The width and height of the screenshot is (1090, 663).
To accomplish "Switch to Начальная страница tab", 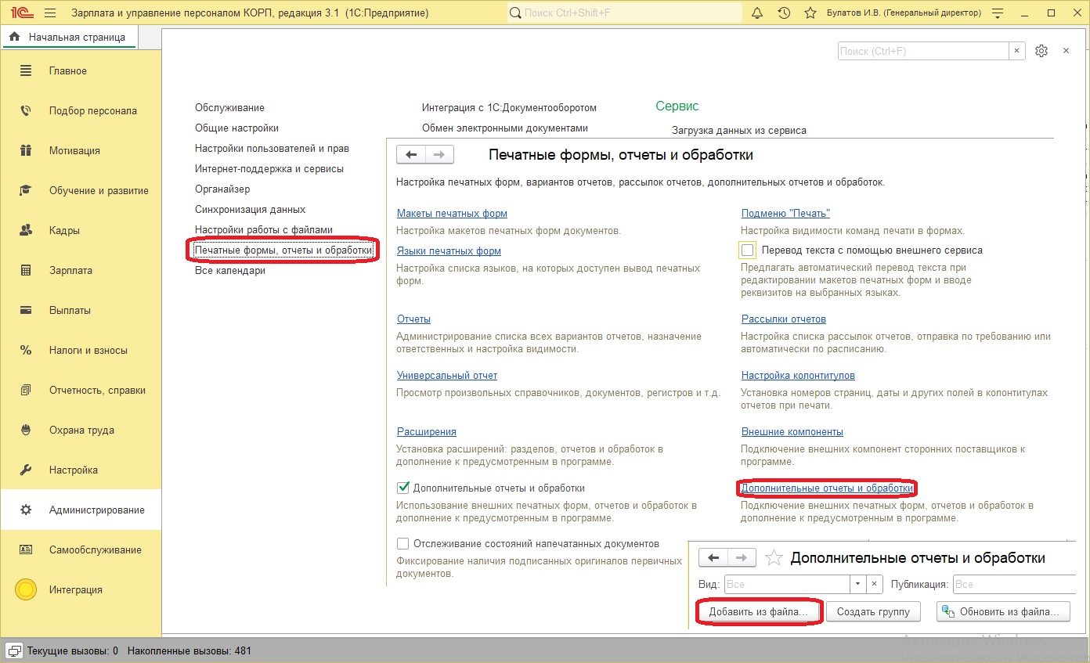I will tap(69, 38).
